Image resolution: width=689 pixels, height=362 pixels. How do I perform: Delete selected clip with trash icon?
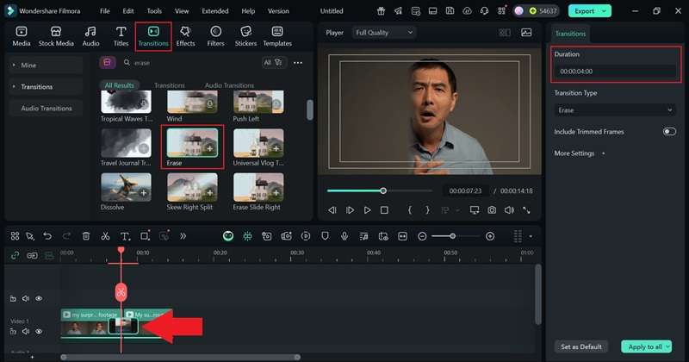pyautogui.click(x=86, y=236)
